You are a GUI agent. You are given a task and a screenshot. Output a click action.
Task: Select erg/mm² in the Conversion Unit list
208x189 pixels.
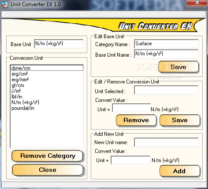click(x=47, y=80)
